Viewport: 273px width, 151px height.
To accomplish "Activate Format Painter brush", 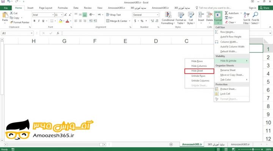I will (19, 22).
